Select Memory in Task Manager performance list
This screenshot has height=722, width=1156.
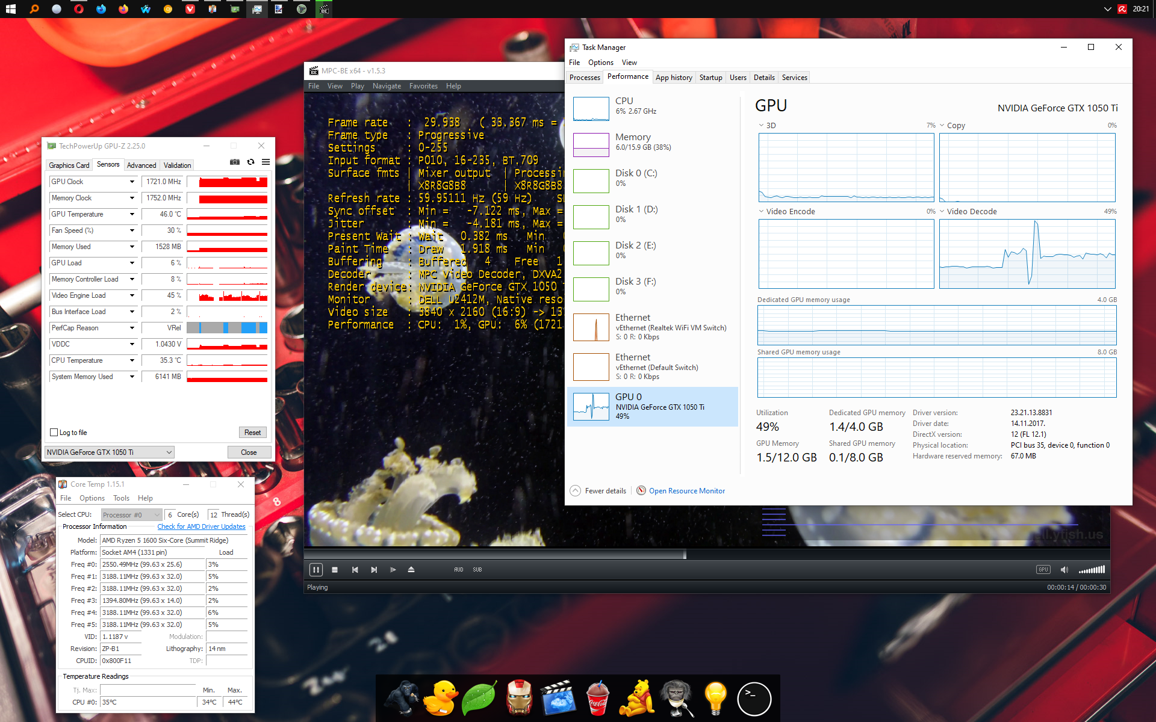pos(653,145)
